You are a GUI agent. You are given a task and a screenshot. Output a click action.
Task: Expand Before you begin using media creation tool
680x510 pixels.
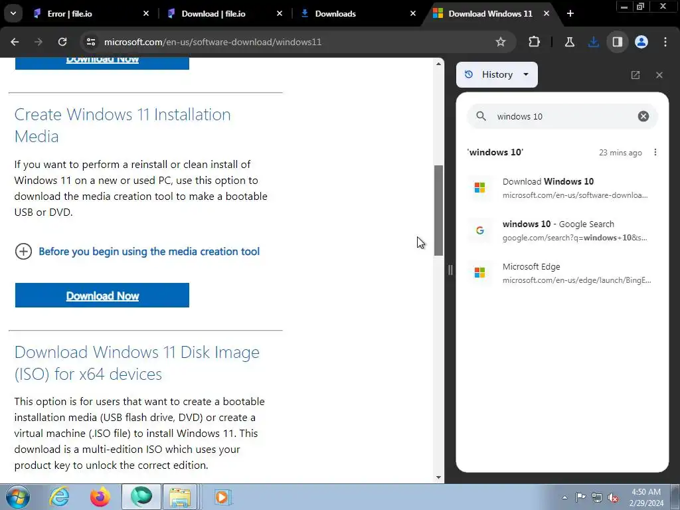pos(137,252)
